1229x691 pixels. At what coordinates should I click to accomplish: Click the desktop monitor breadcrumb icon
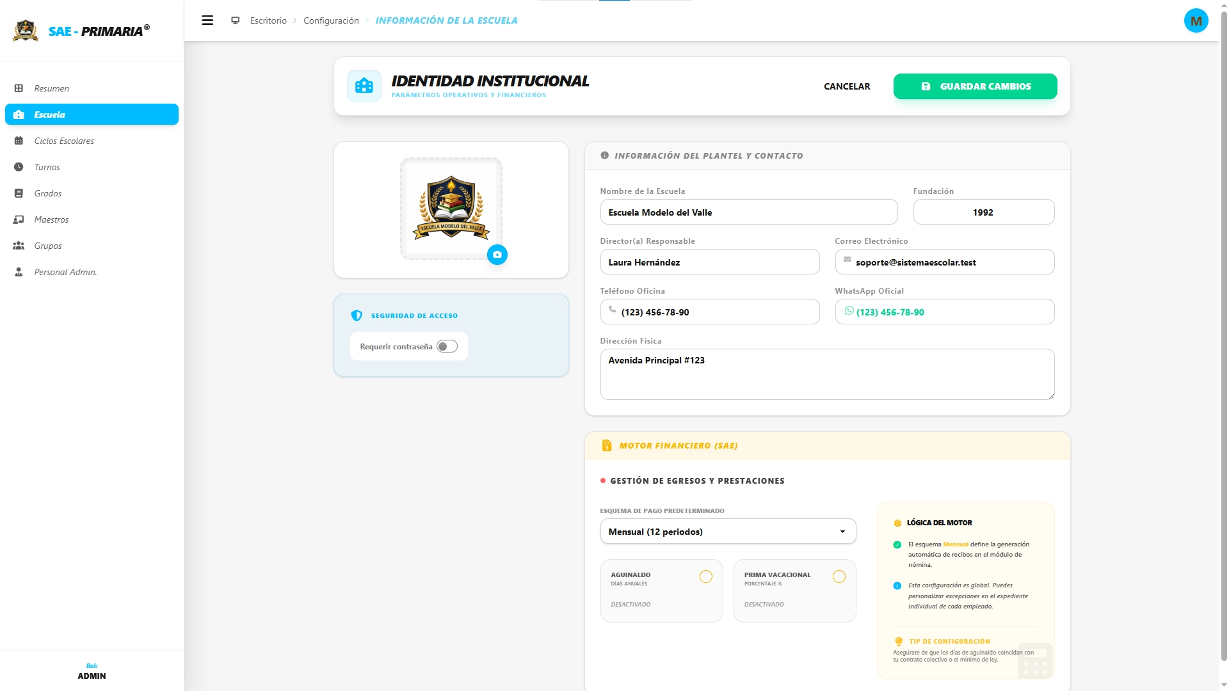[x=236, y=20]
